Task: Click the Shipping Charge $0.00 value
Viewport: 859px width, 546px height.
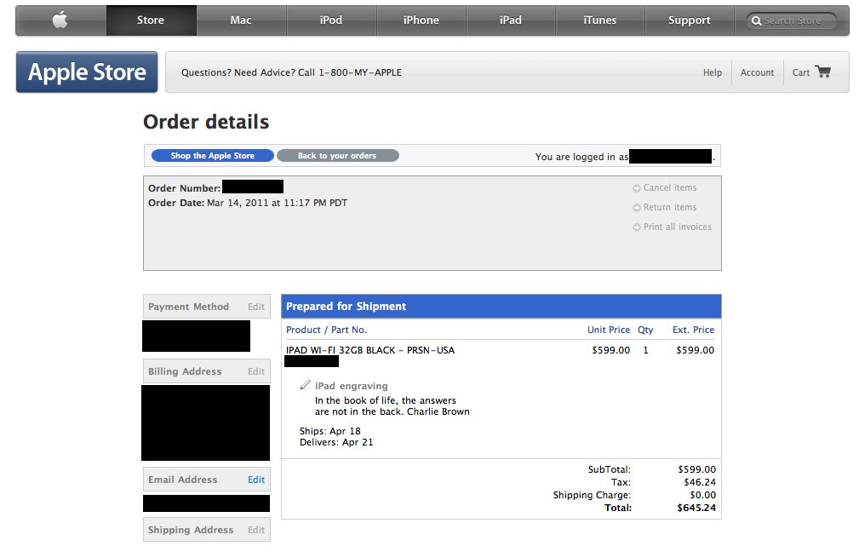Action: tap(703, 495)
